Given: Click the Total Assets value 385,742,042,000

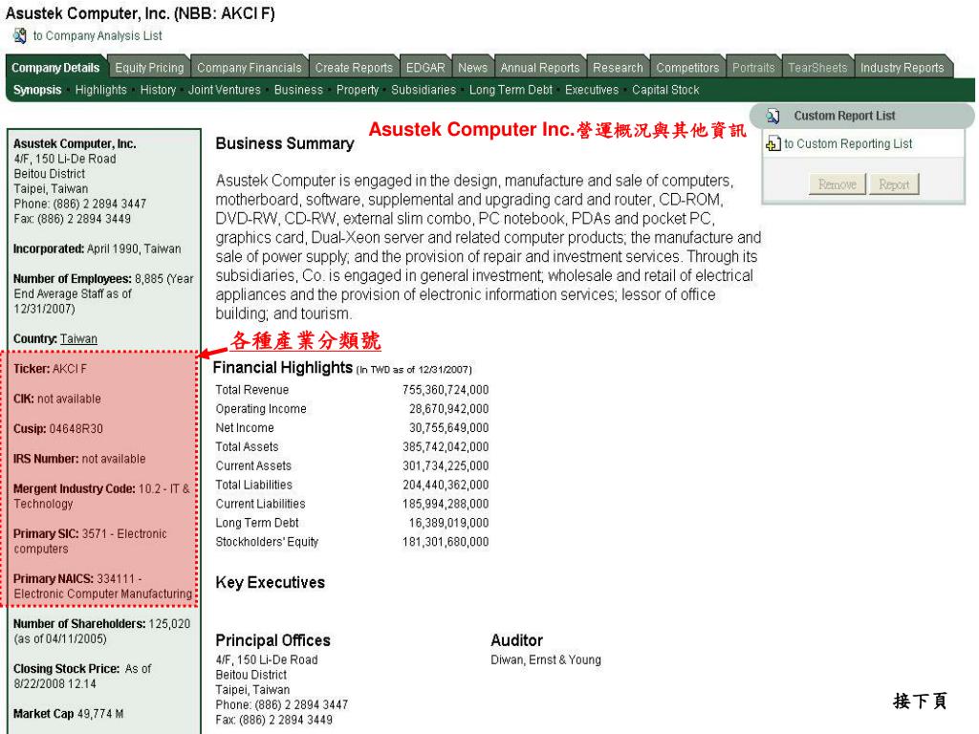Looking at the screenshot, I should coord(446,447).
